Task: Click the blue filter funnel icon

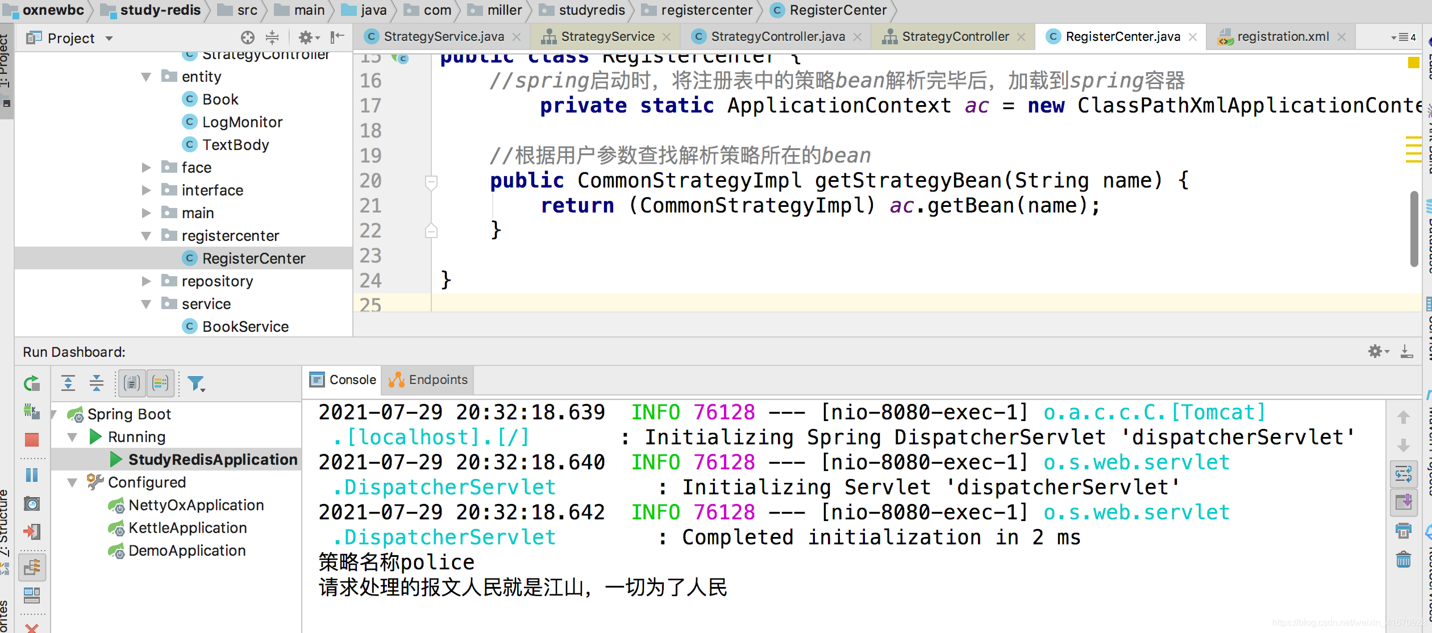Action: coord(196,384)
